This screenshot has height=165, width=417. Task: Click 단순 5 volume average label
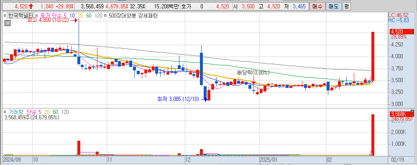34,112
